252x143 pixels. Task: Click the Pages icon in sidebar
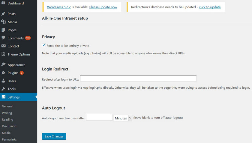pos(4,30)
